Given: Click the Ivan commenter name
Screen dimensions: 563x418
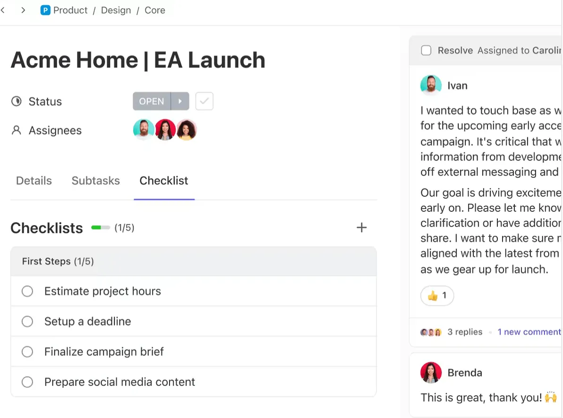Looking at the screenshot, I should (x=457, y=86).
